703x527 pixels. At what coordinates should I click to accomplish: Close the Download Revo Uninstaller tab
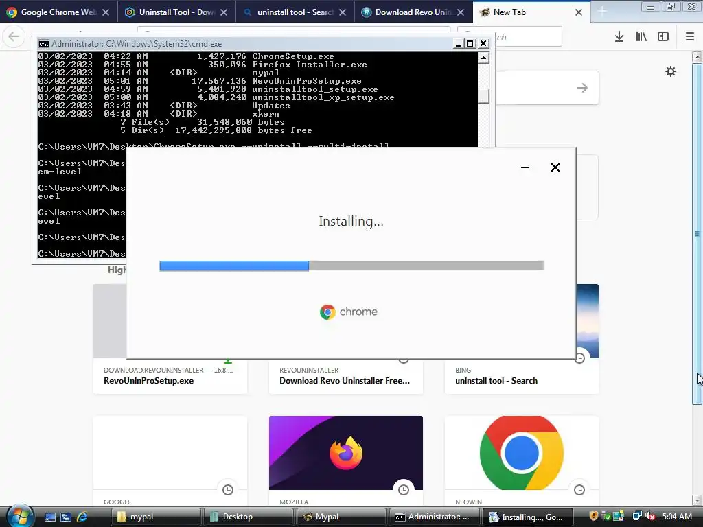pos(461,12)
